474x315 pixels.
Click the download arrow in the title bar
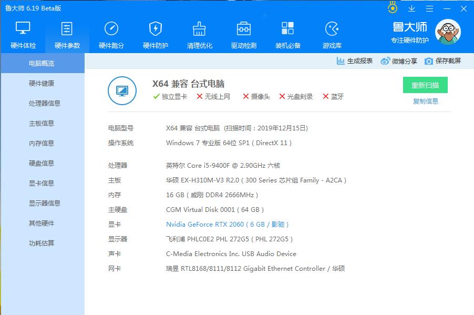tap(411, 8)
